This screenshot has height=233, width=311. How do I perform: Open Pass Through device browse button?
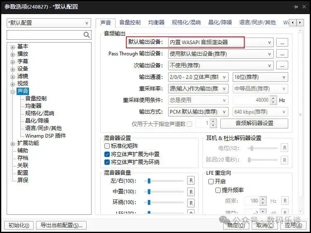point(282,54)
